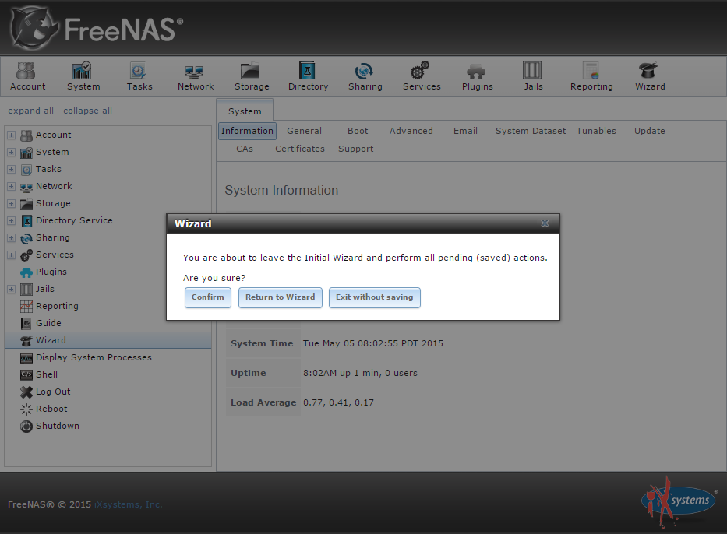This screenshot has height=534, width=727.
Task: Open Reporting in the top toolbar
Action: [591, 76]
